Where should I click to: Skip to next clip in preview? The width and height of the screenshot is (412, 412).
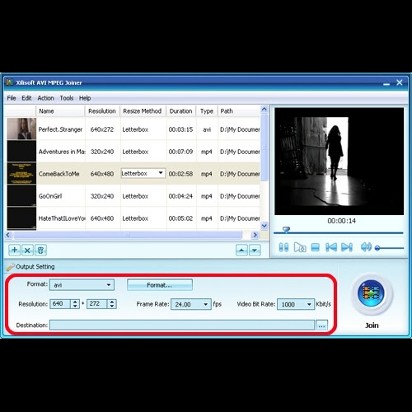[347, 247]
